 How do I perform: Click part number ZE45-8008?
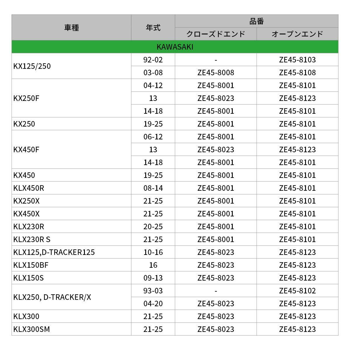(216, 73)
